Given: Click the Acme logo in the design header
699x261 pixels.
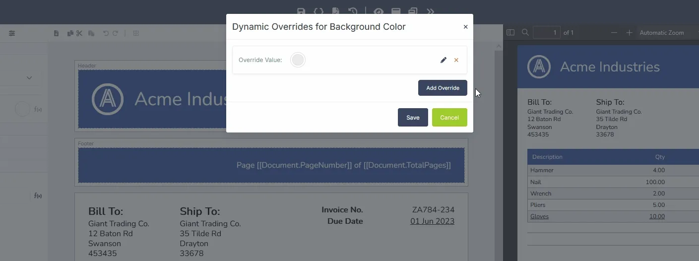Looking at the screenshot, I should click(x=108, y=99).
